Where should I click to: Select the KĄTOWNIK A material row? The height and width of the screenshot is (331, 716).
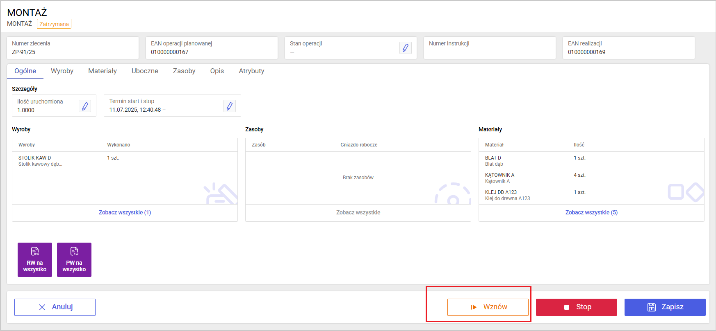coord(499,178)
